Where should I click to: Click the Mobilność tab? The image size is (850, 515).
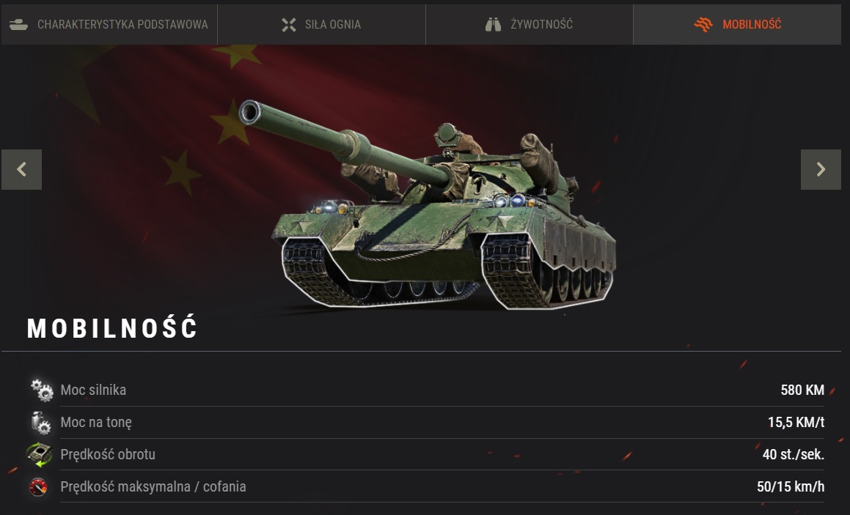click(x=737, y=24)
